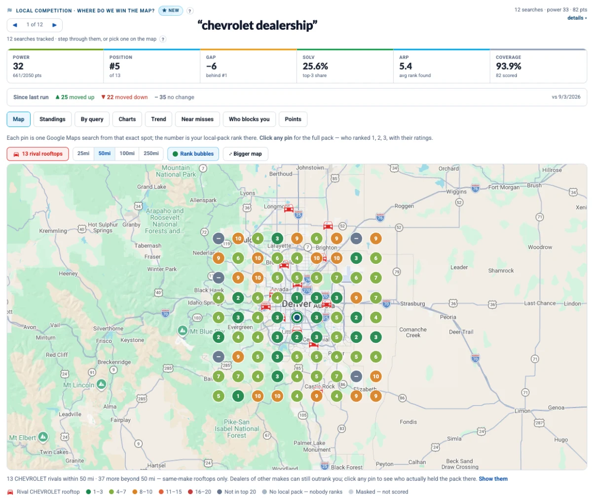Open the rank 10 pin beside Elizabeth
594x498 pixels.
pos(376,376)
